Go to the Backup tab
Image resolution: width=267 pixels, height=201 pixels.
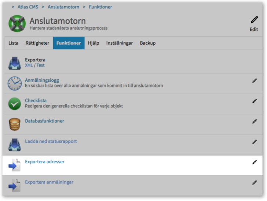[x=148, y=43]
